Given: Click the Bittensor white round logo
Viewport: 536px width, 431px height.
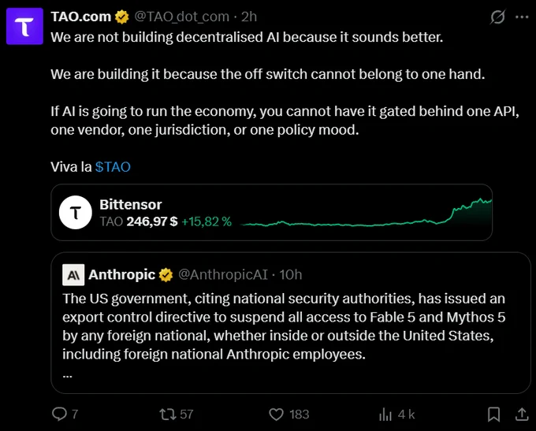Looking at the screenshot, I should (x=76, y=212).
